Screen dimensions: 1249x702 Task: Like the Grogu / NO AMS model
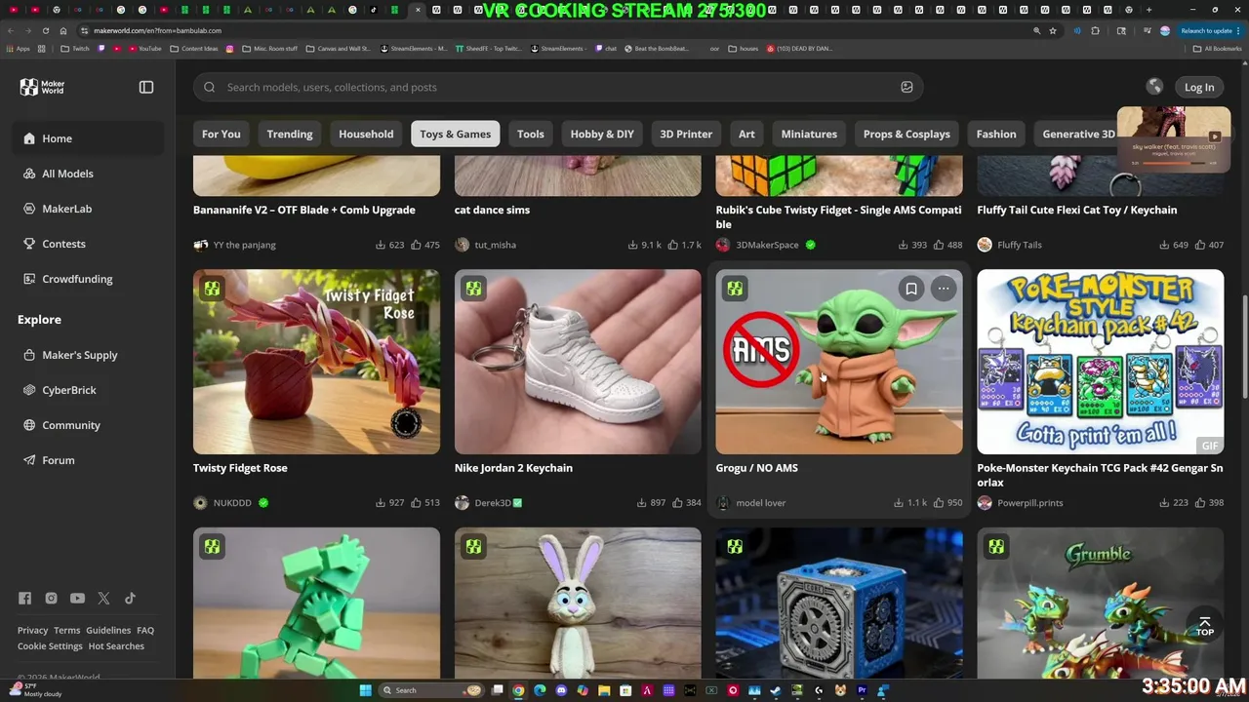[939, 503]
